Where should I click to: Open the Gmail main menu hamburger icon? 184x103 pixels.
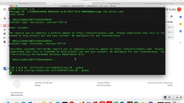(5, 9)
